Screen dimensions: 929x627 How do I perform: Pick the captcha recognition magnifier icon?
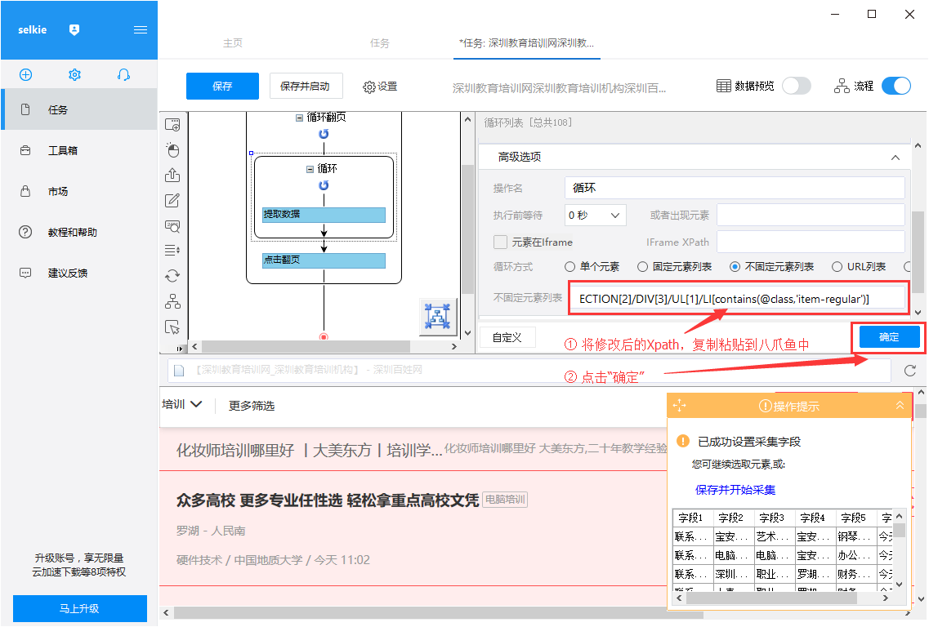[172, 226]
